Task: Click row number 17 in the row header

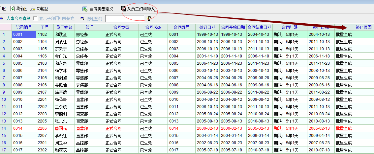Action: point(4,150)
